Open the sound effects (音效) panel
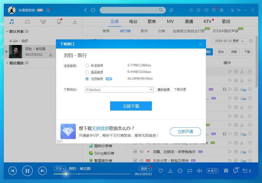The image size is (262, 183). pos(212,171)
